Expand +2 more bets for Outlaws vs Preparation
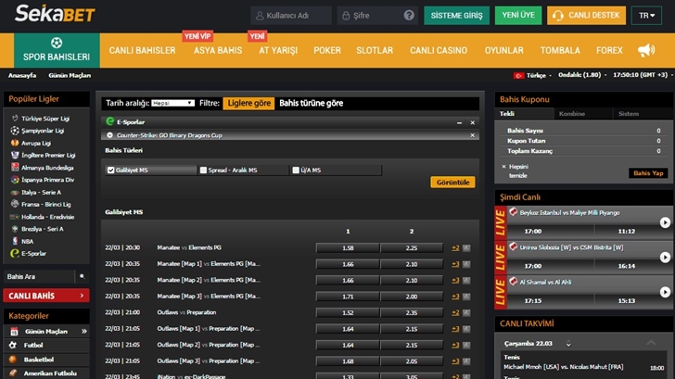 click(455, 313)
